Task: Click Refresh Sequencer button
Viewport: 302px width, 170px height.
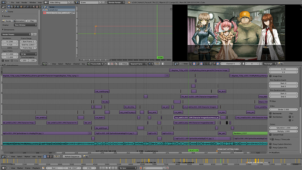Action: pos(72,156)
